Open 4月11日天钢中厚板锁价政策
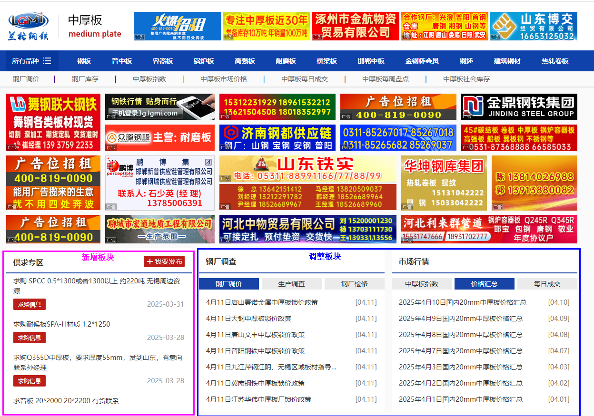Screen dimensions: 594x416 pos(248,319)
